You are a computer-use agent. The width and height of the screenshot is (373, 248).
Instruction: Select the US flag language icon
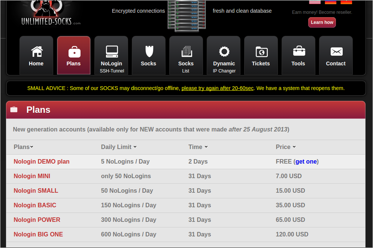point(315,2)
